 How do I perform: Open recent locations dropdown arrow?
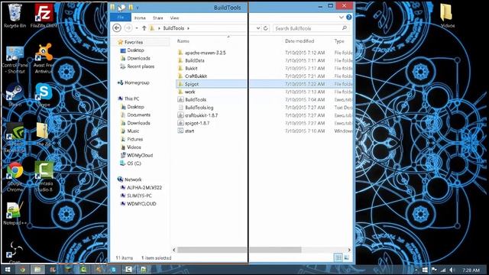[x=137, y=28]
